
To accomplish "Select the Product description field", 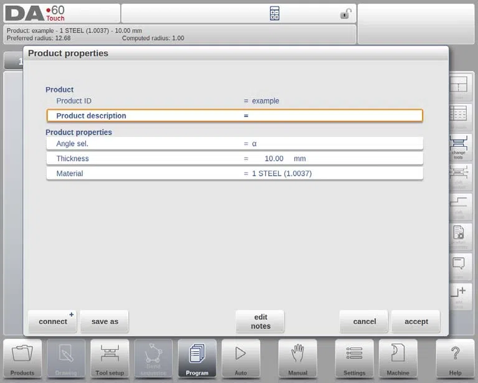I will [x=235, y=116].
